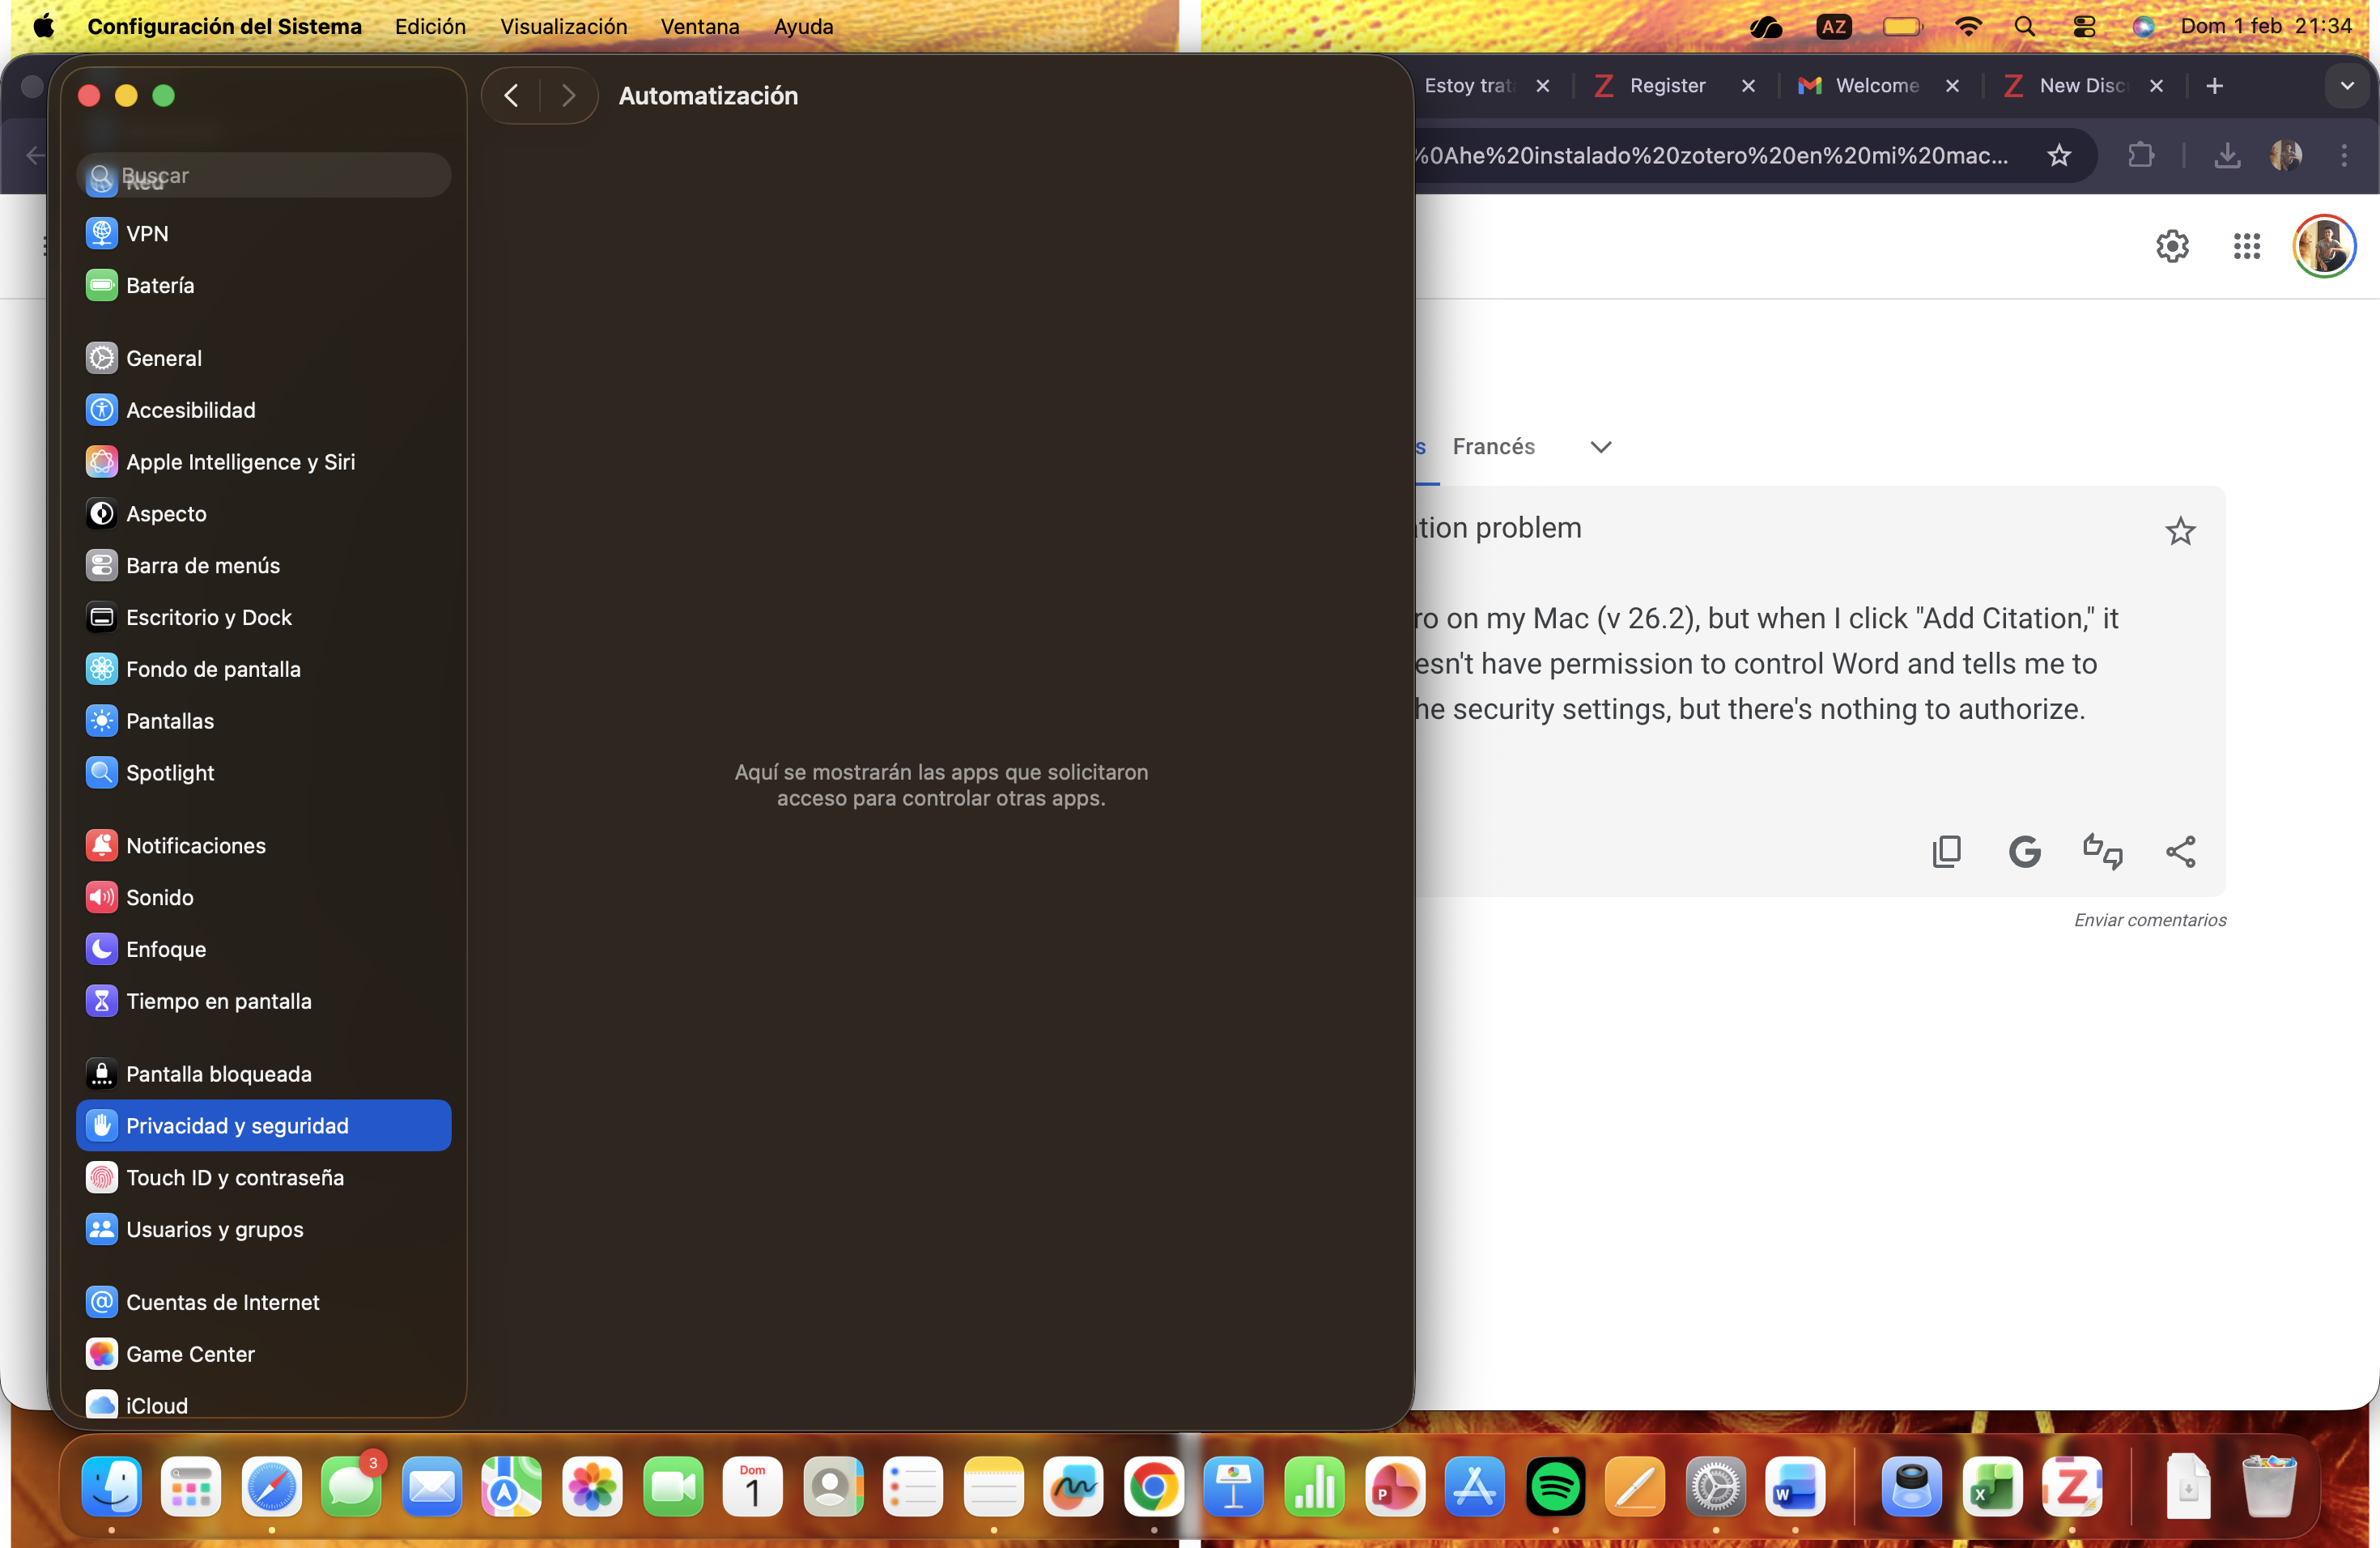2380x1548 pixels.
Task: Copy the translation with the copy icon
Action: coord(1946,852)
